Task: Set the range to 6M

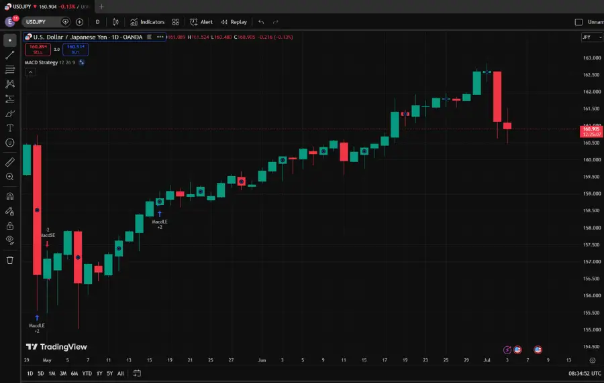Action: [74, 373]
